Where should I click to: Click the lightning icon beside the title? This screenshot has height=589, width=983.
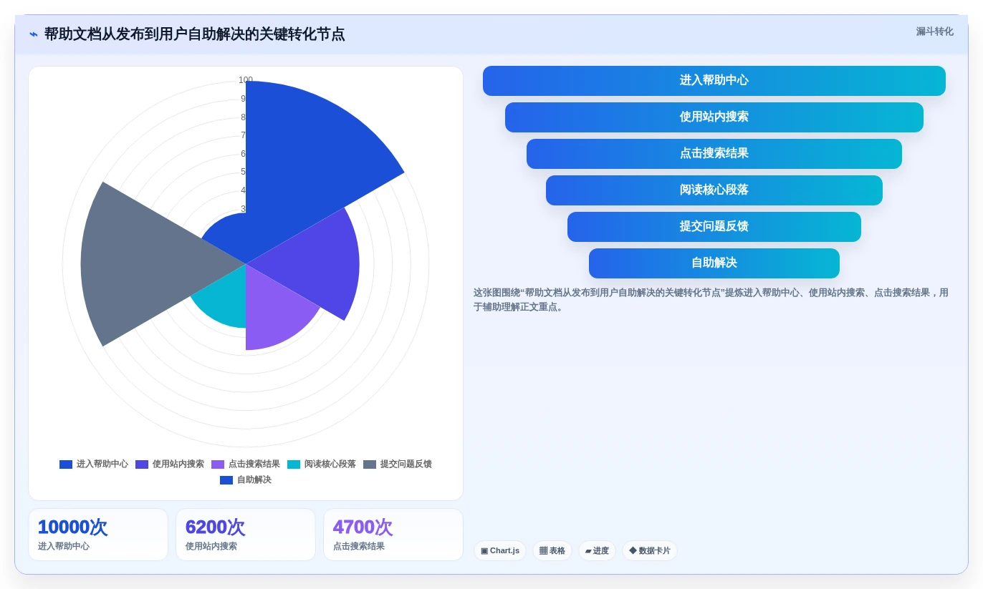pos(34,34)
